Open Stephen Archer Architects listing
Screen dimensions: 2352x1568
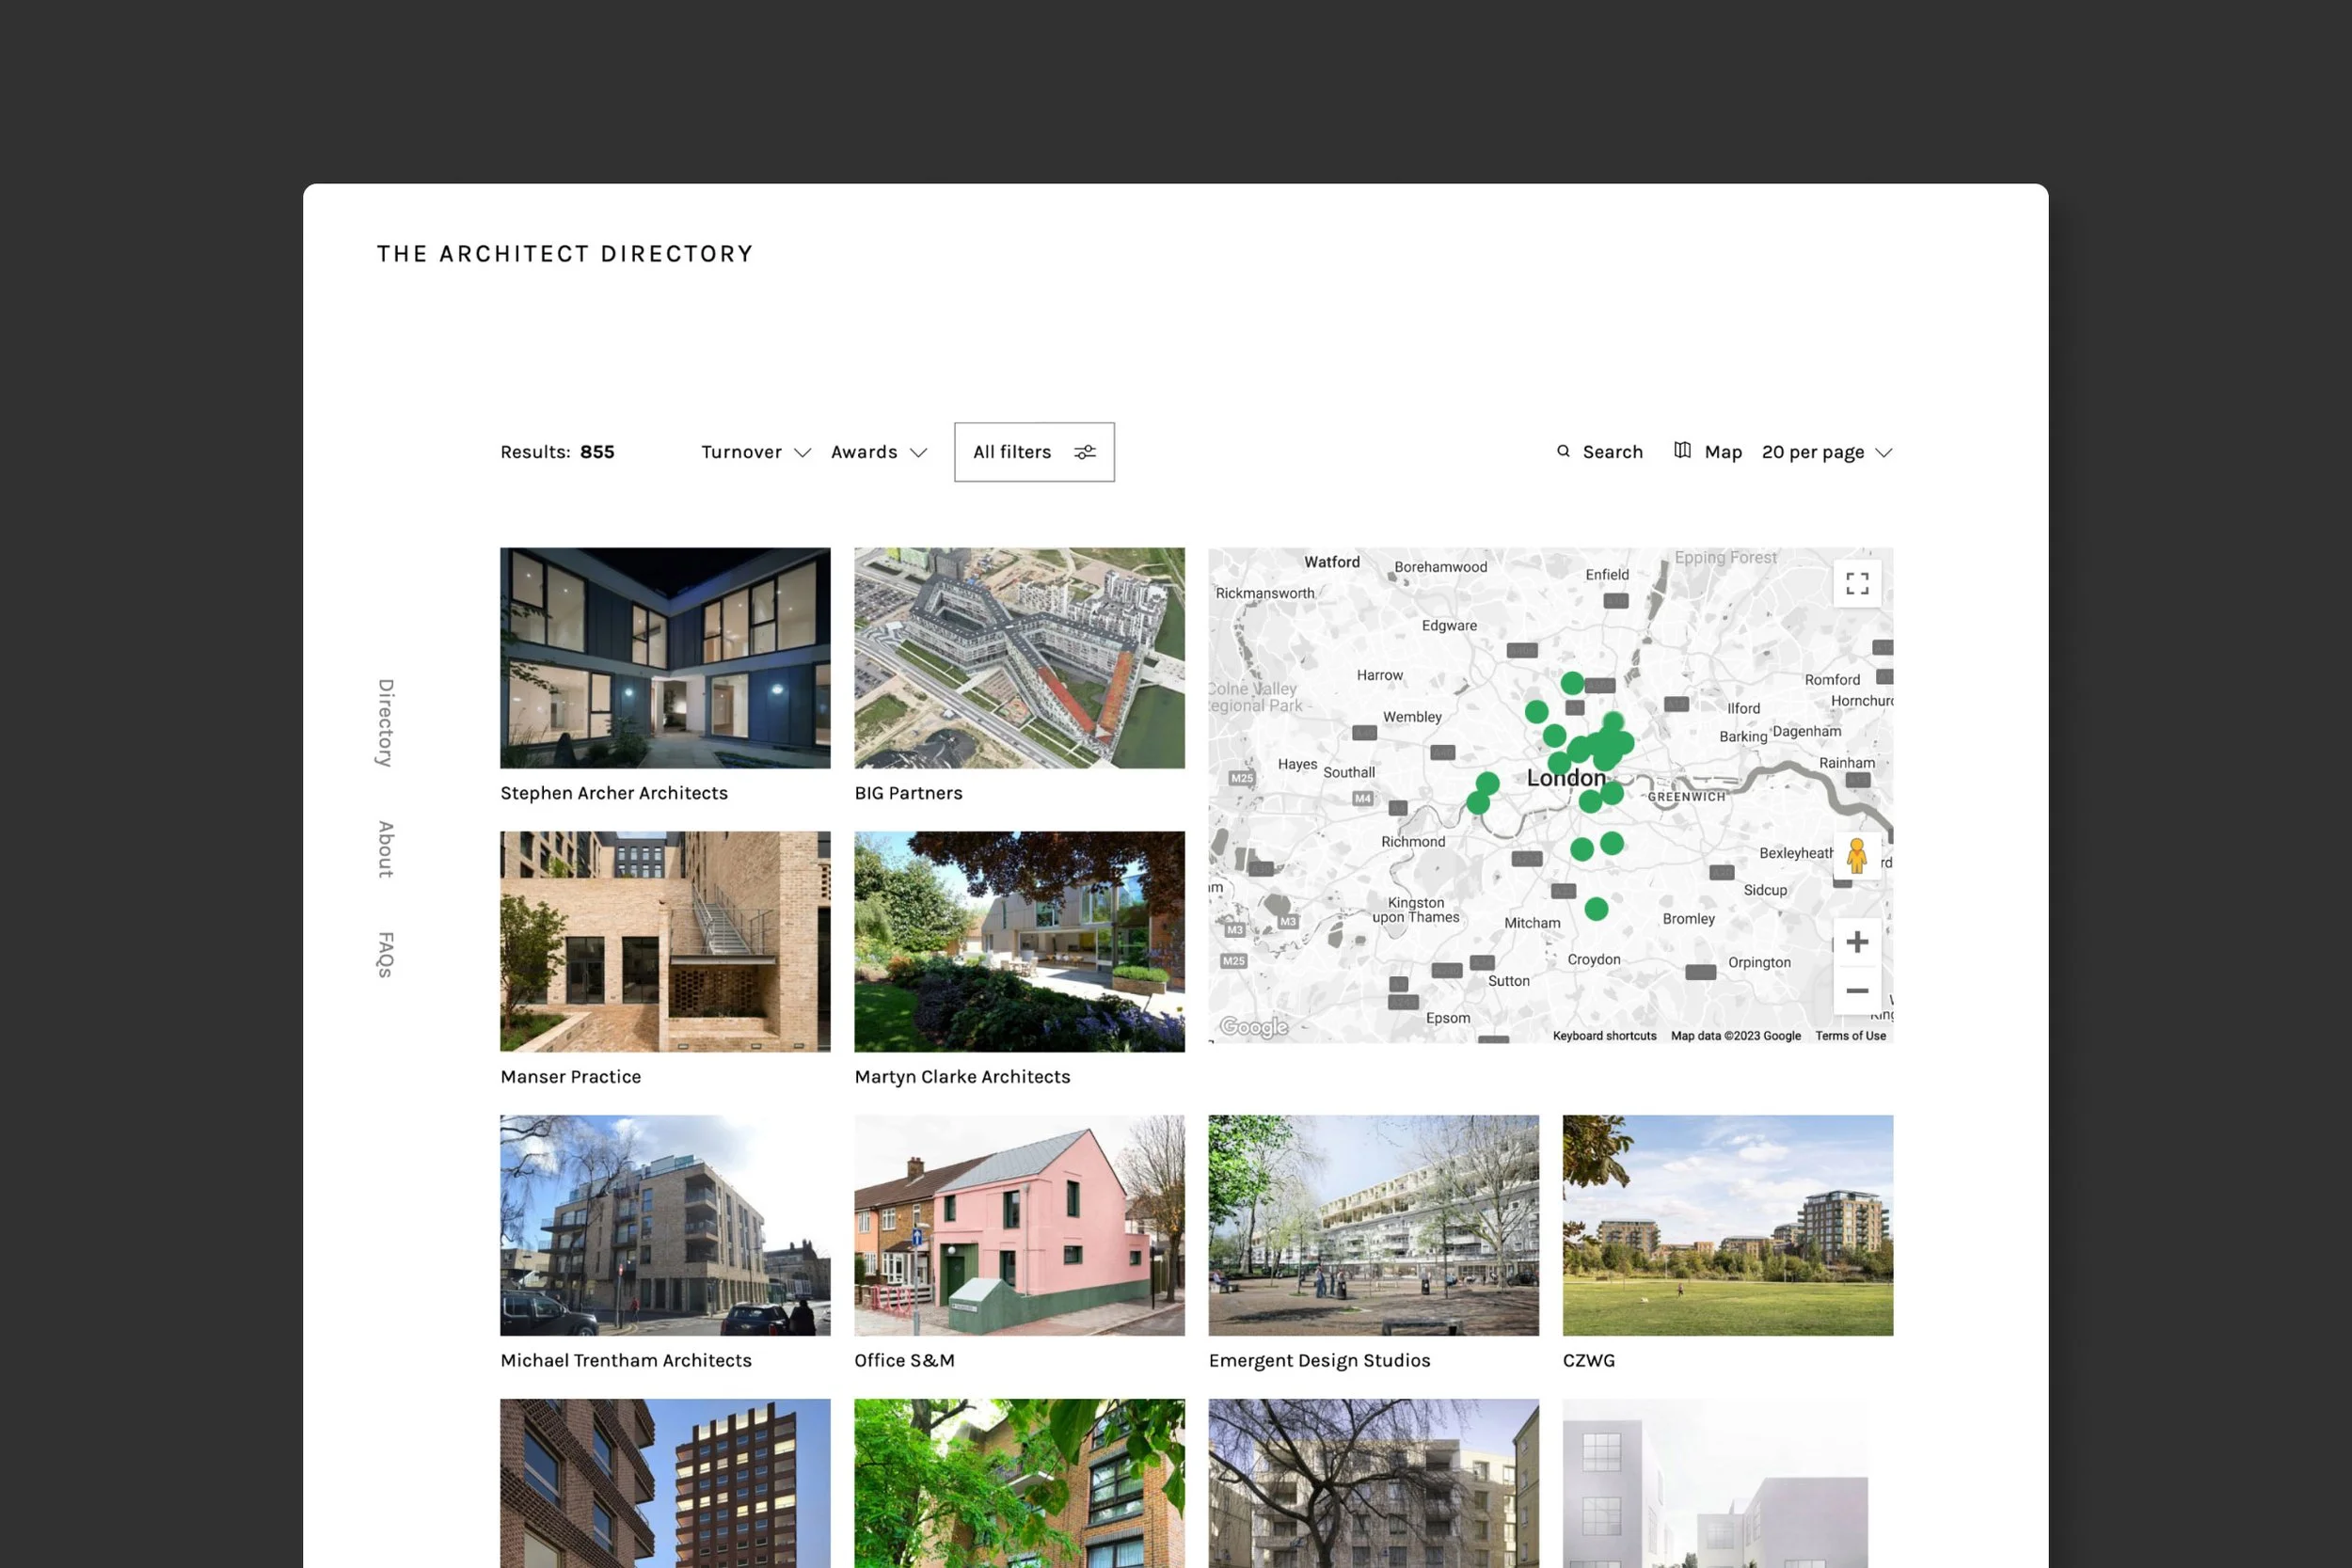click(x=665, y=656)
